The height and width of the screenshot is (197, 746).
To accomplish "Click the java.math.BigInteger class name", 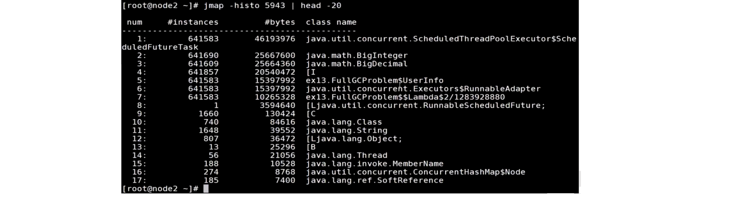I will (x=357, y=55).
